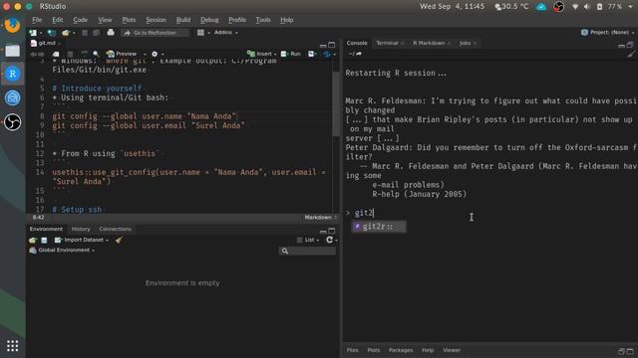The width and height of the screenshot is (638, 358).
Task: Click the New File icon in toolbar
Action: click(33, 33)
